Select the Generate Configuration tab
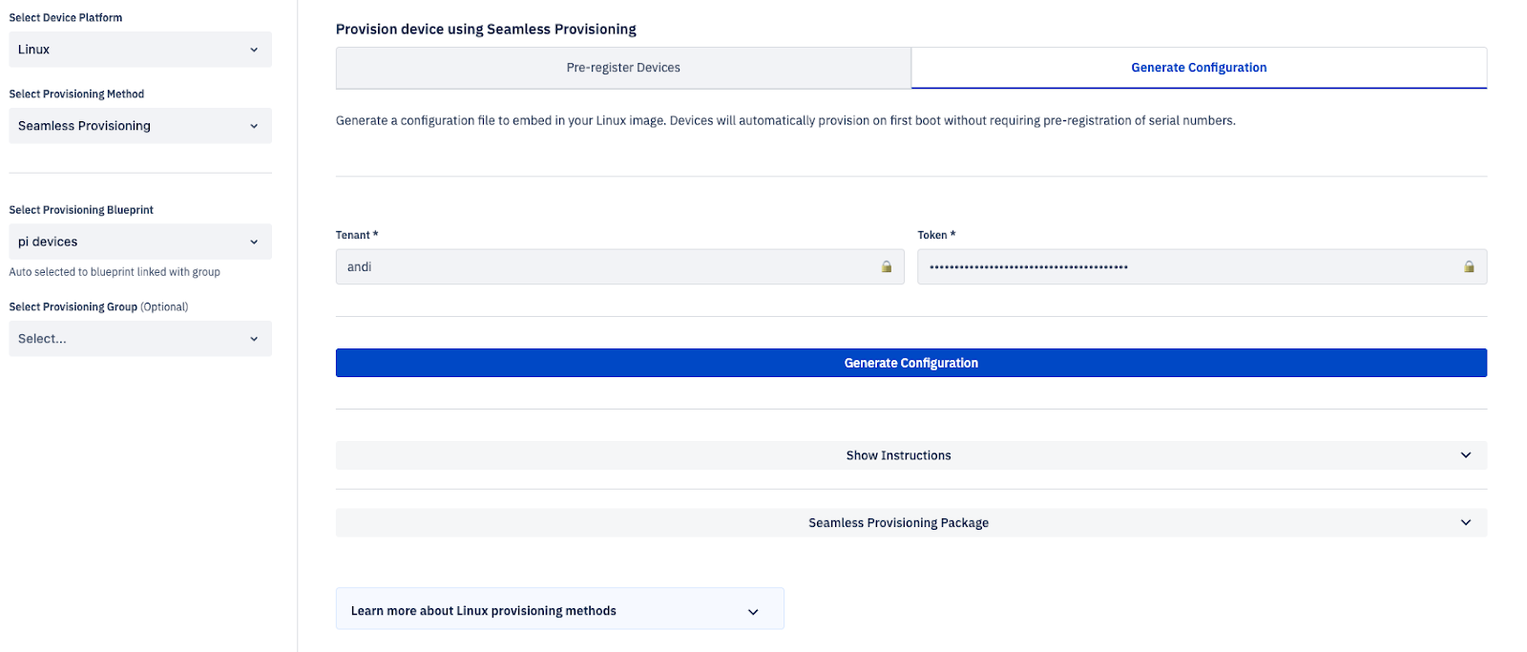This screenshot has width=1527, height=652. click(x=1199, y=68)
